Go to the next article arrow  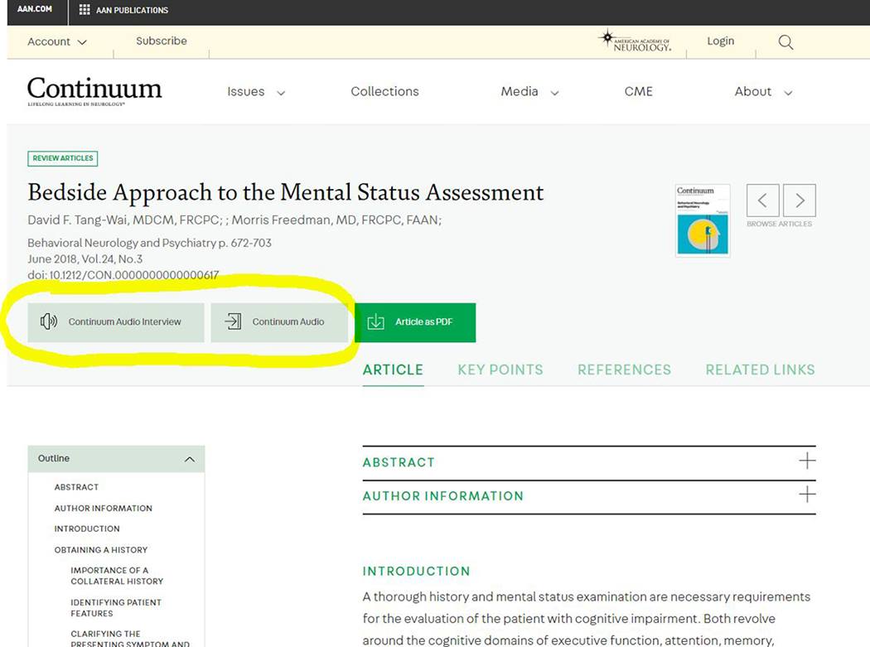pos(800,200)
